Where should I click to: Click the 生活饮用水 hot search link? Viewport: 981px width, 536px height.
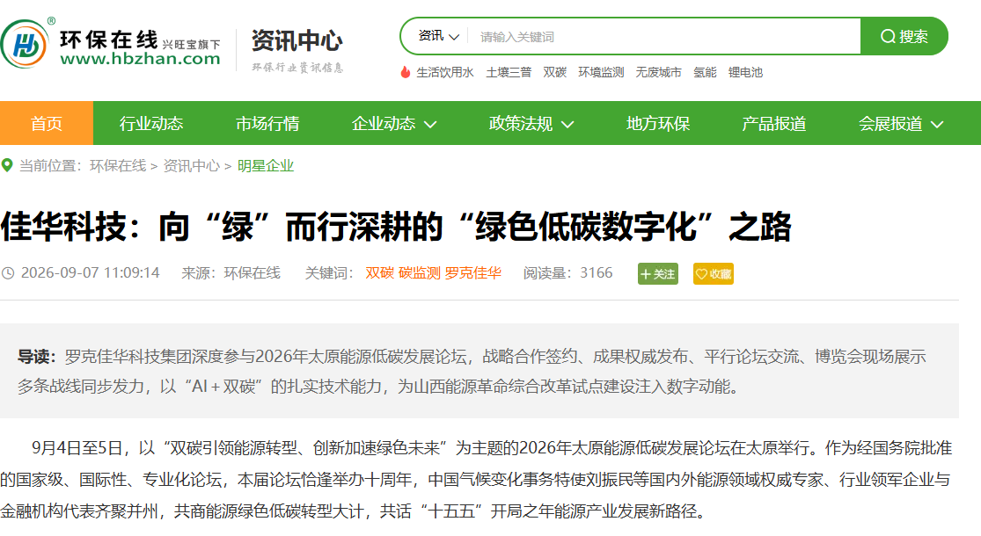click(445, 72)
